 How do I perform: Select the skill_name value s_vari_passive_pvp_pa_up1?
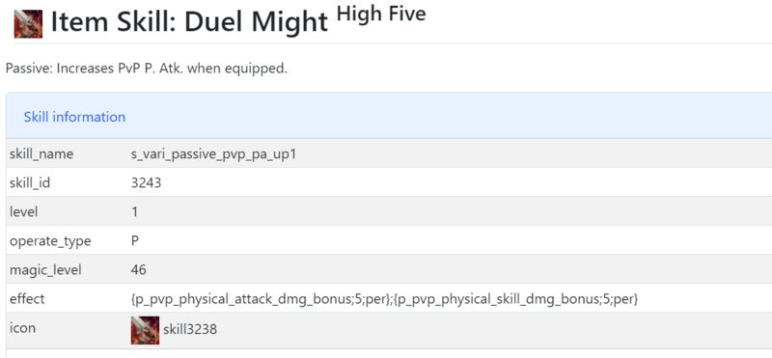pos(213,154)
